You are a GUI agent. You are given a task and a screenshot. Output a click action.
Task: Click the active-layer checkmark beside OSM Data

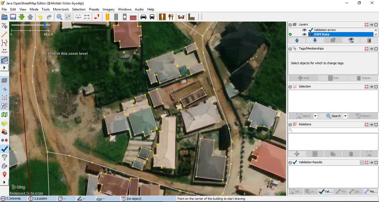coord(290,34)
